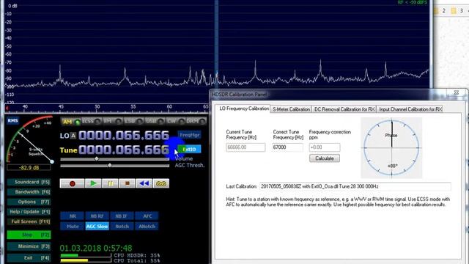469x264 pixels.
Task: Click the record button
Action: pyautogui.click(x=72, y=183)
